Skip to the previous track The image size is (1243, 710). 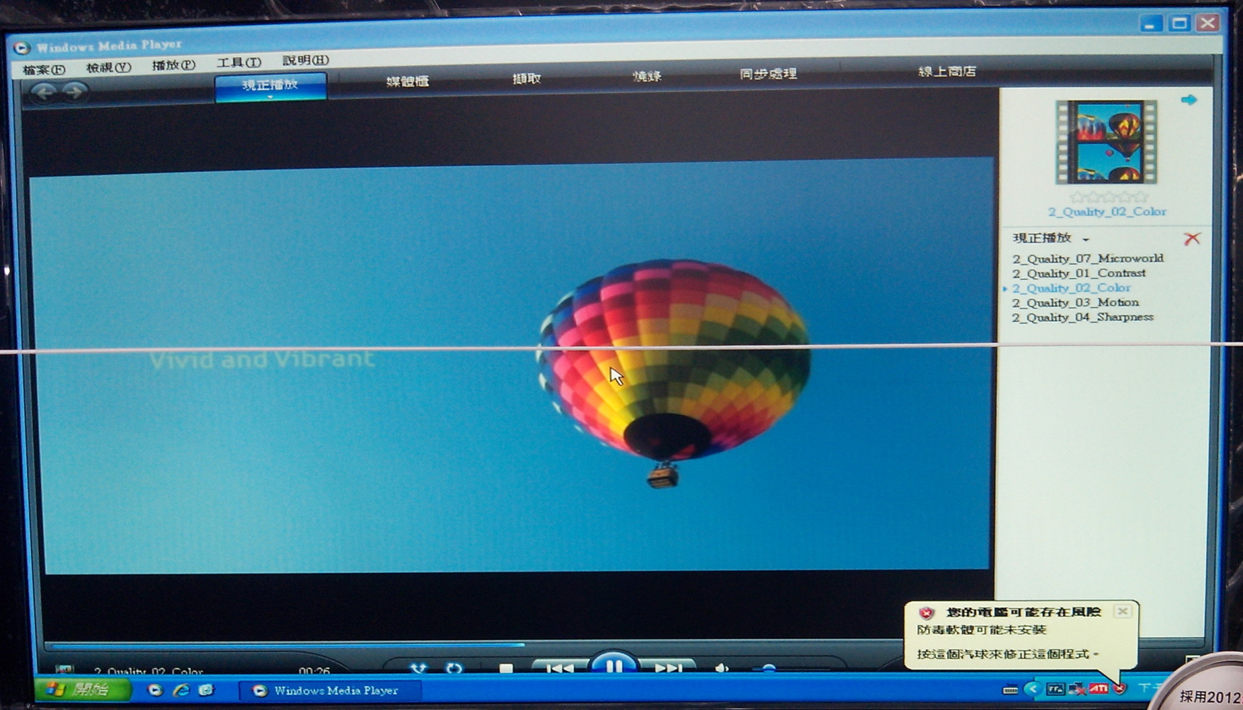(x=560, y=667)
